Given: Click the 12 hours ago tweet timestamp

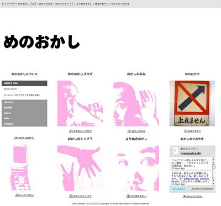Looking at the screenshot, I should coord(178,168).
